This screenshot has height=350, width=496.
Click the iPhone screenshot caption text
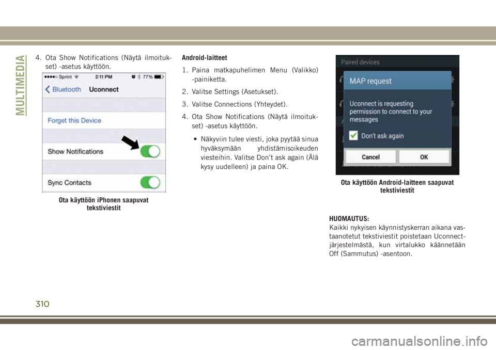104,204
